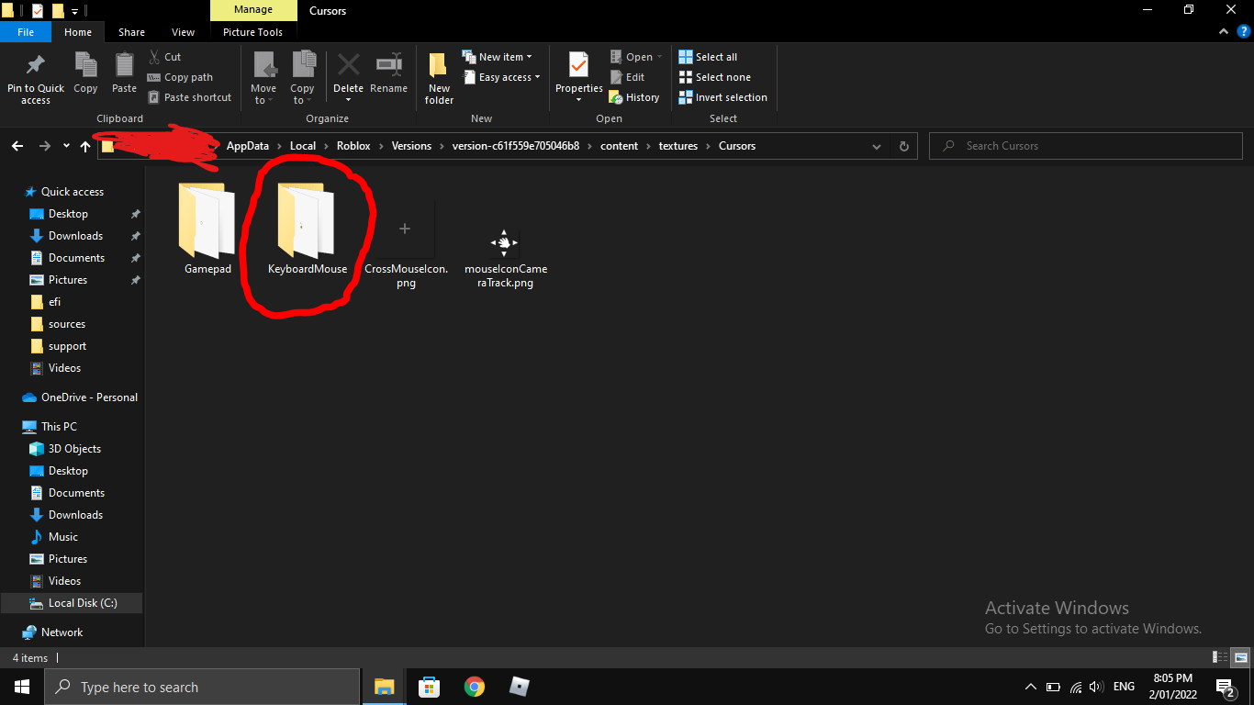Go back with the Back arrow
Image resolution: width=1254 pixels, height=705 pixels.
coord(17,146)
